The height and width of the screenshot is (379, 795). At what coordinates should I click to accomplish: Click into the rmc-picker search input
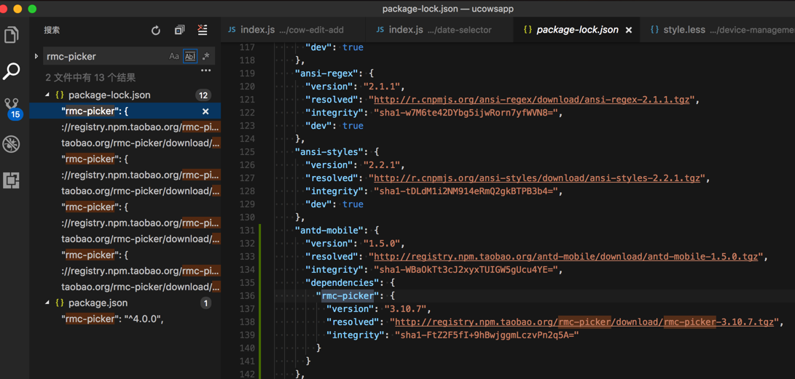[x=106, y=56]
